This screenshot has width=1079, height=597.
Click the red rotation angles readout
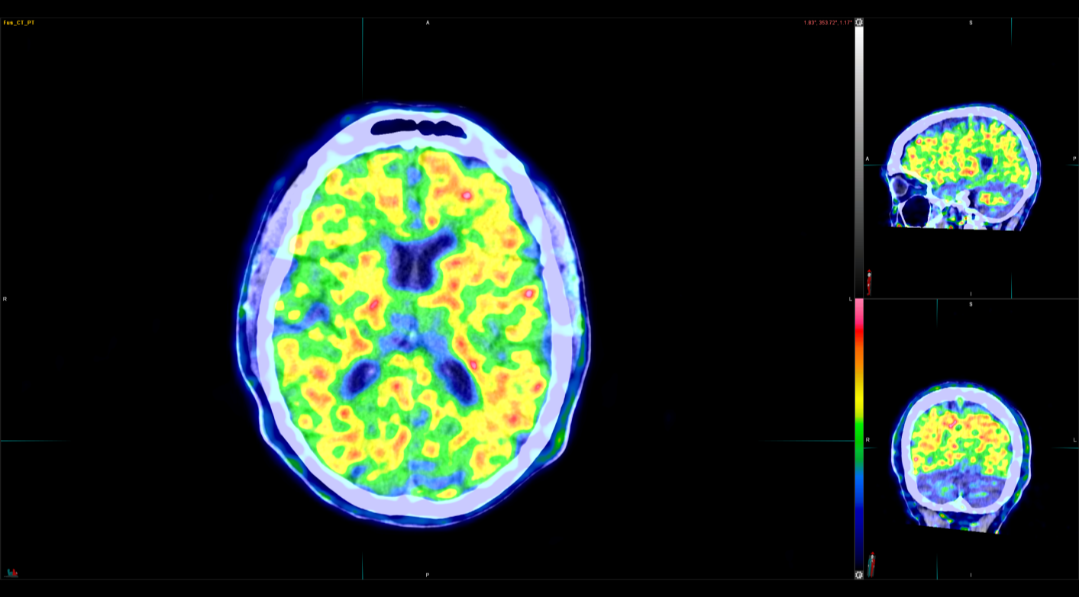coord(828,23)
